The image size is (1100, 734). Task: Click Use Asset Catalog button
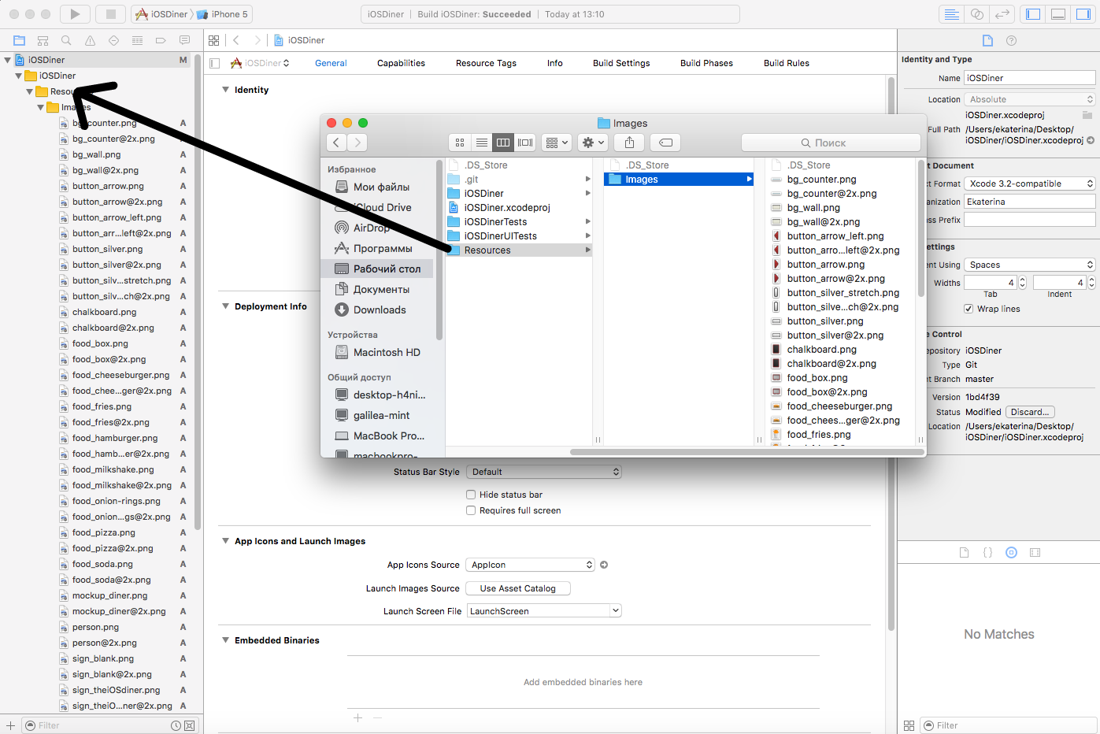518,588
